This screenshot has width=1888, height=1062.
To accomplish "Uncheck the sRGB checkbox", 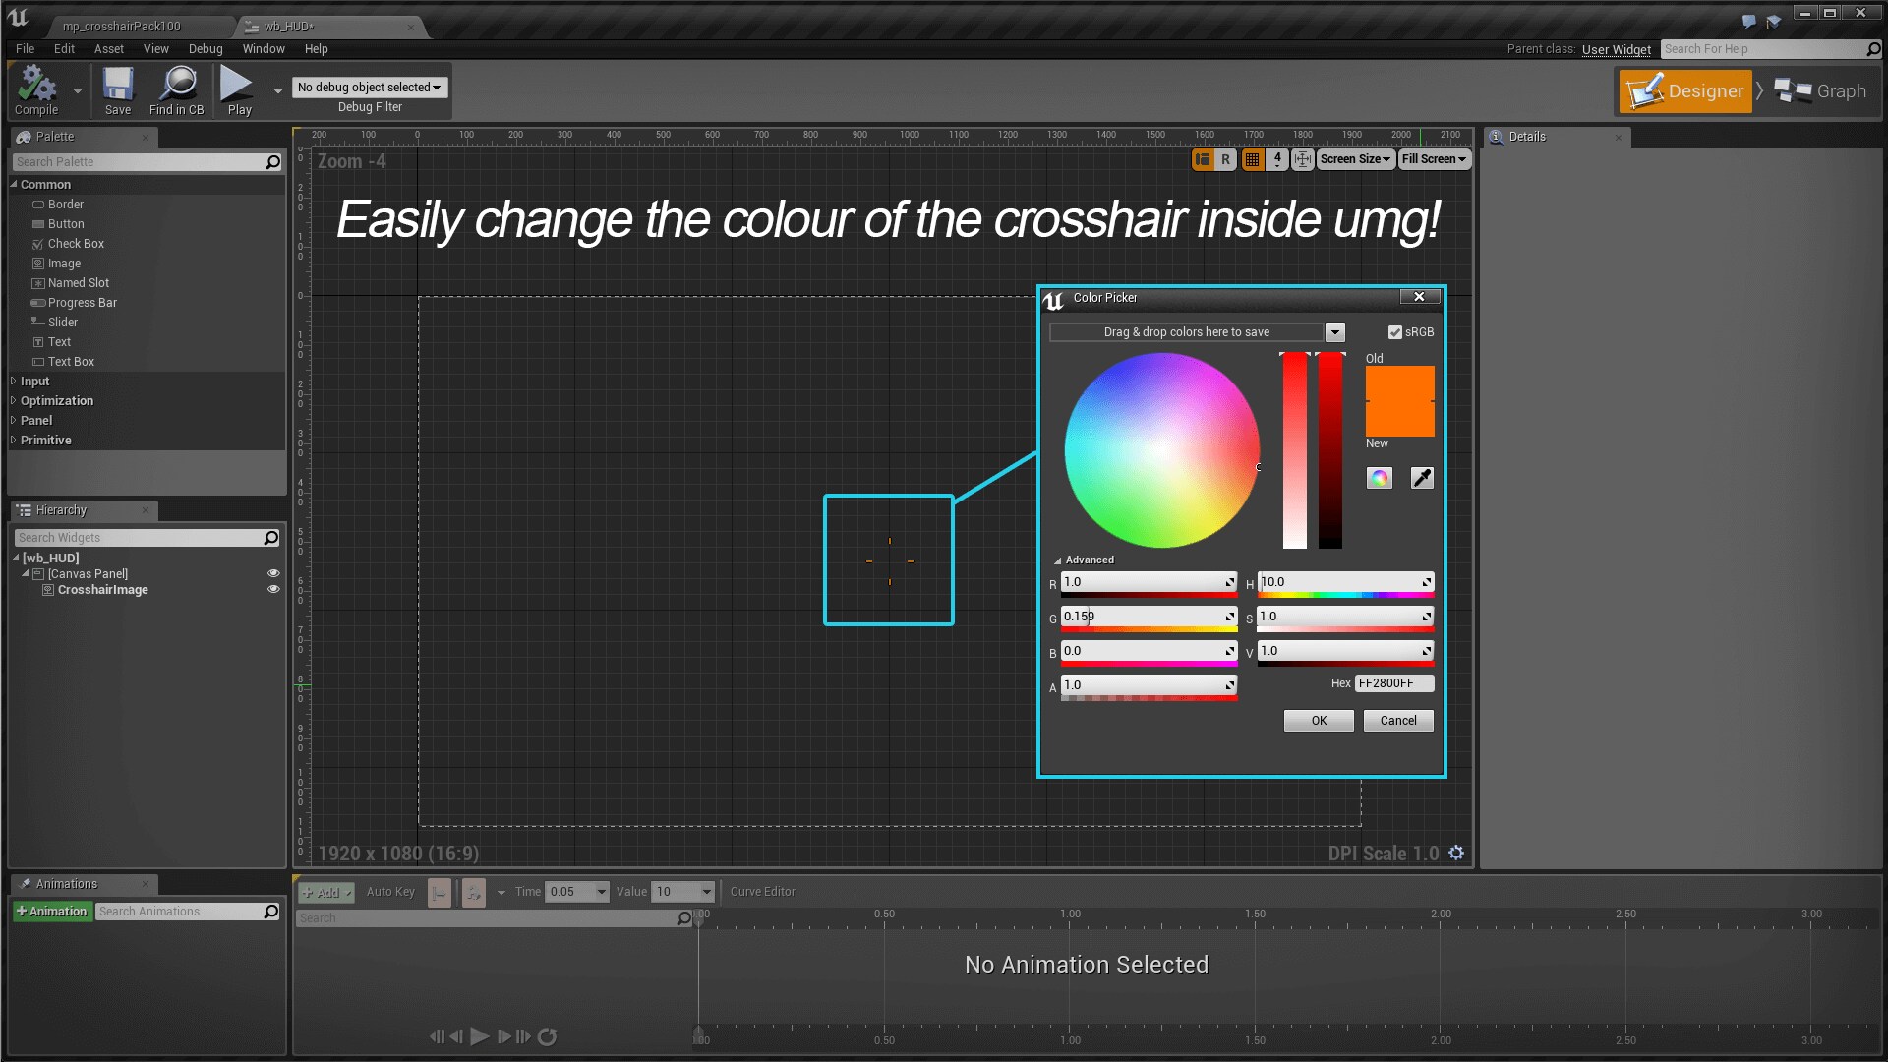I will point(1394,332).
